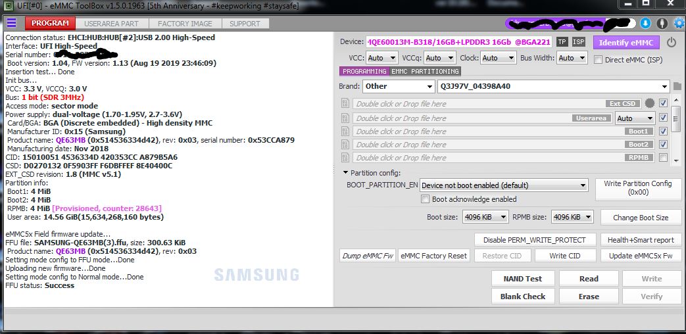Uncheck the Boot2 checkbox

pyautogui.click(x=663, y=144)
